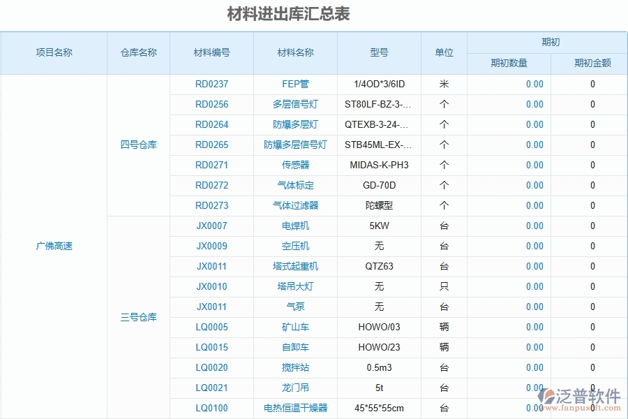The height and width of the screenshot is (419, 628).
Task: Click the 塔式起重机 material link
Action: 294,266
